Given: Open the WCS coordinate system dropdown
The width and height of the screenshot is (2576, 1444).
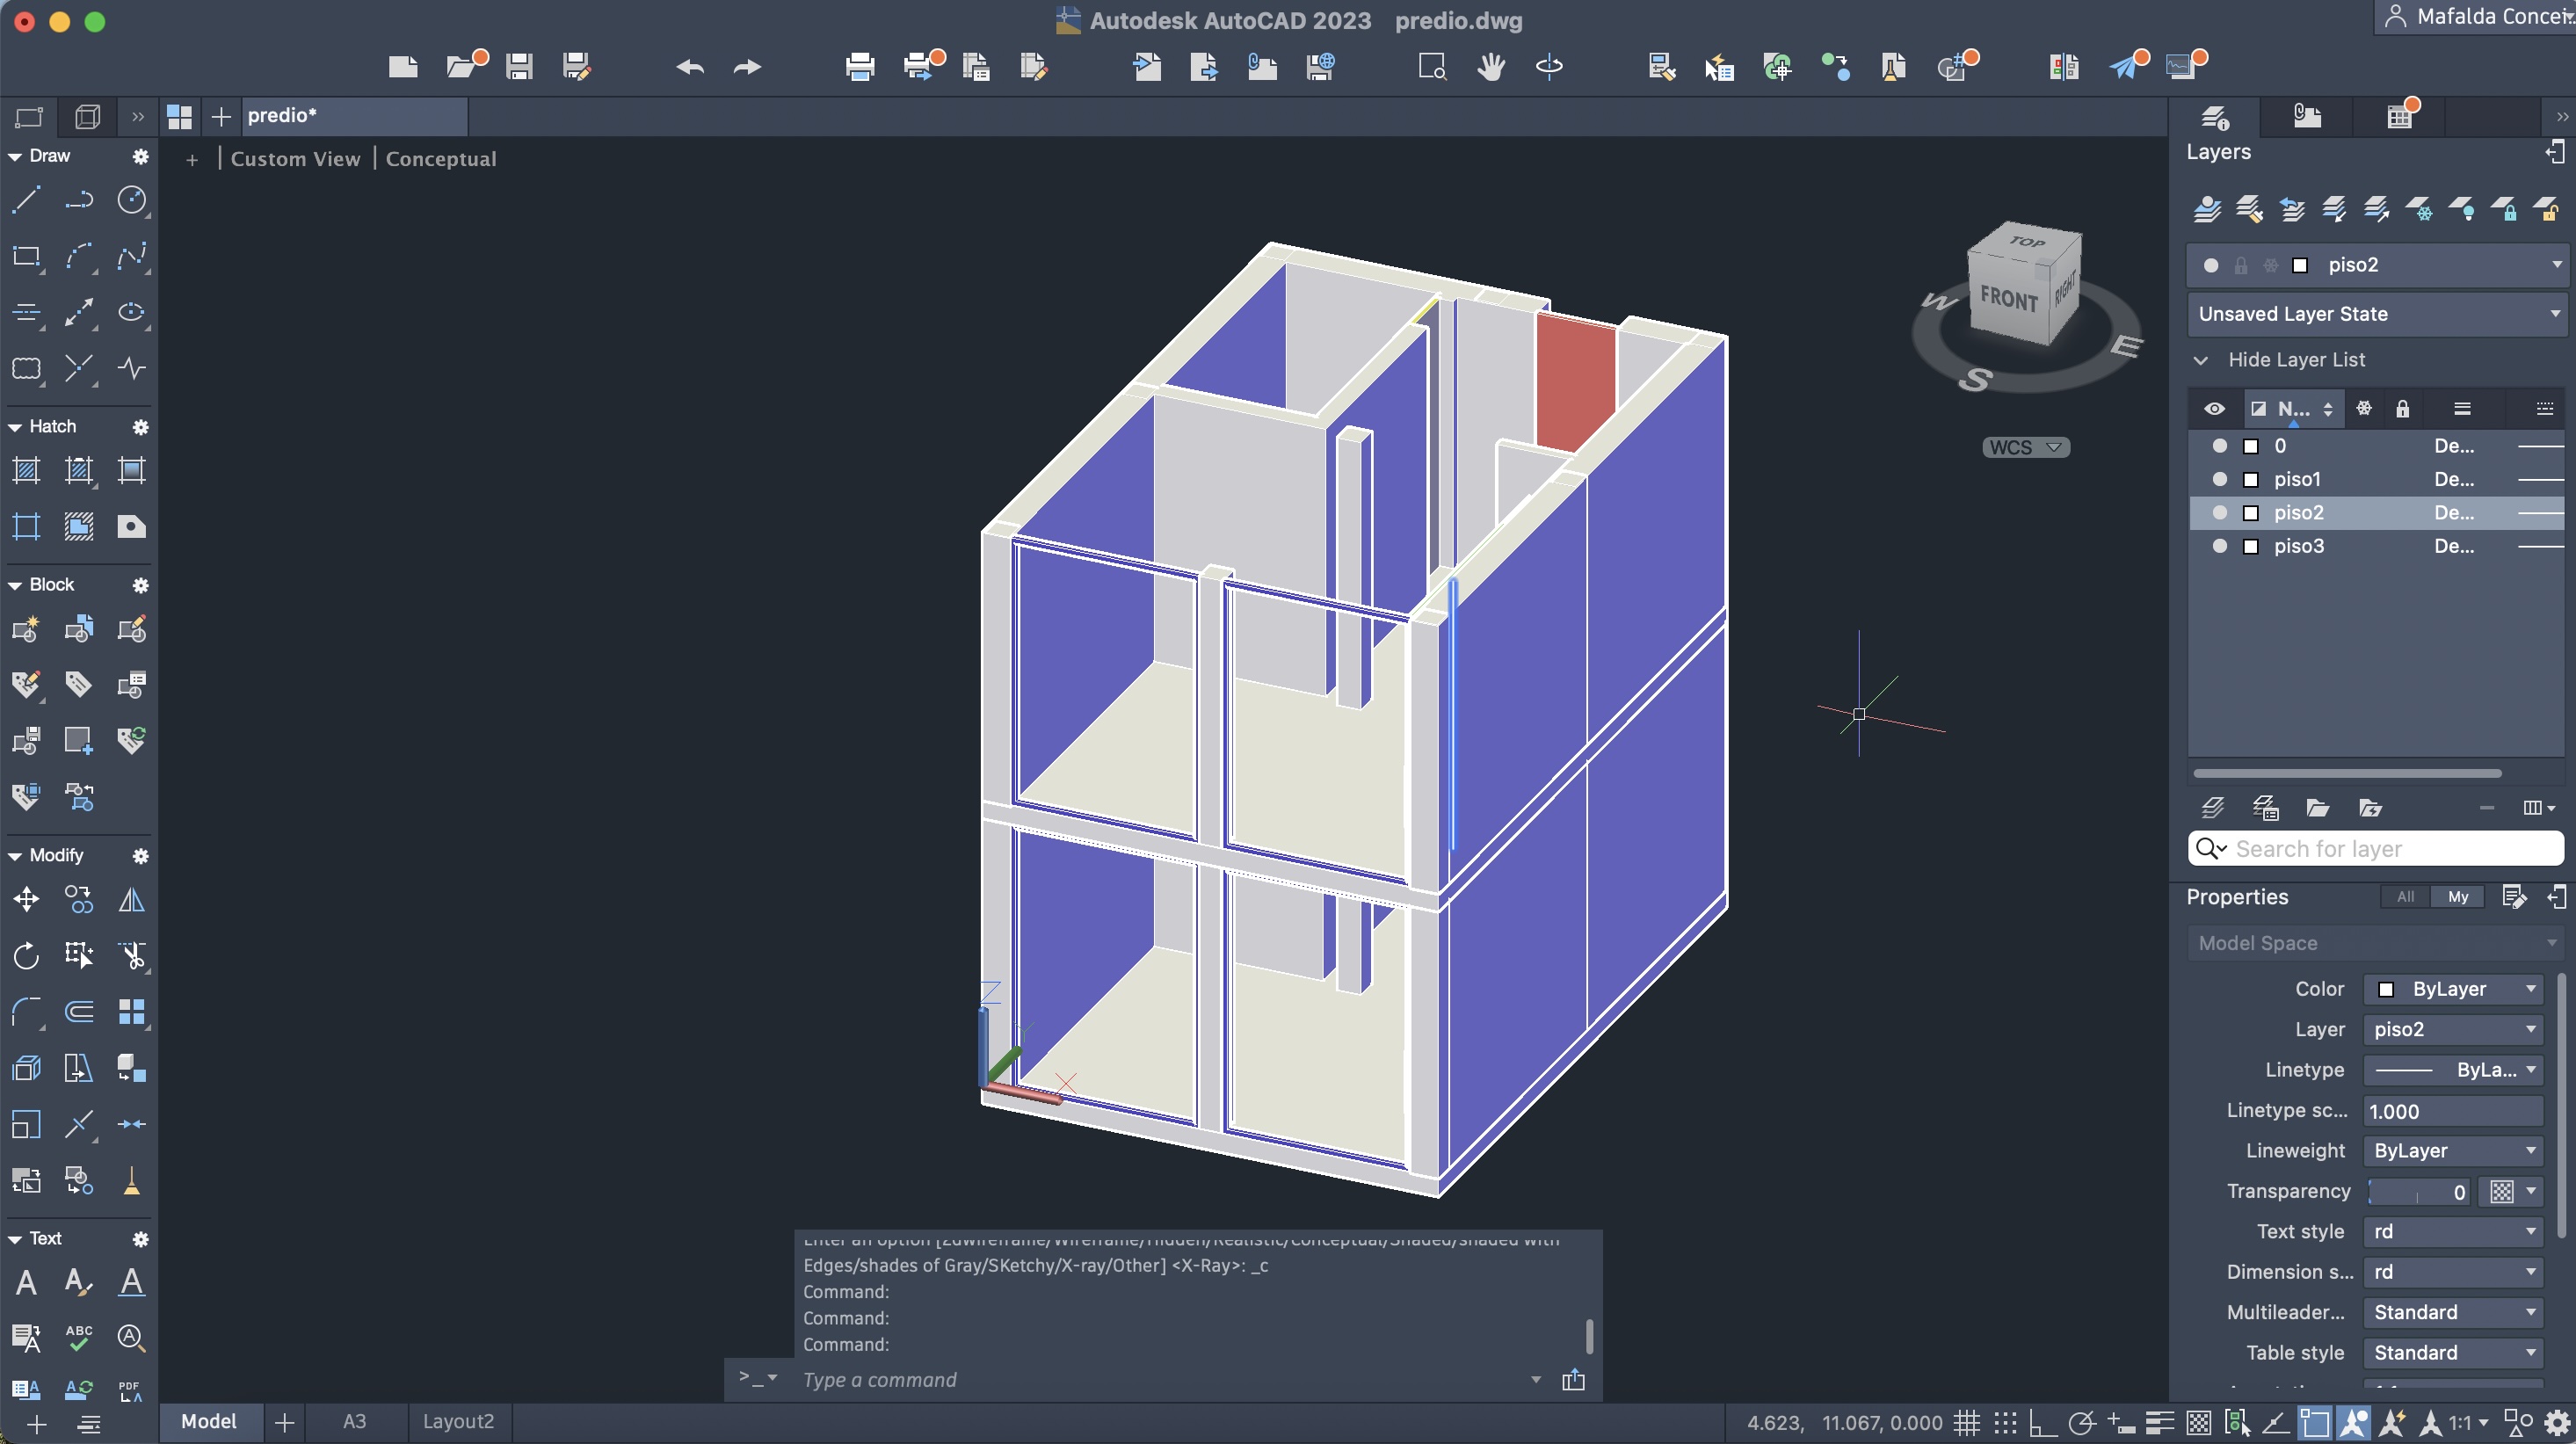Looking at the screenshot, I should [x=2025, y=447].
